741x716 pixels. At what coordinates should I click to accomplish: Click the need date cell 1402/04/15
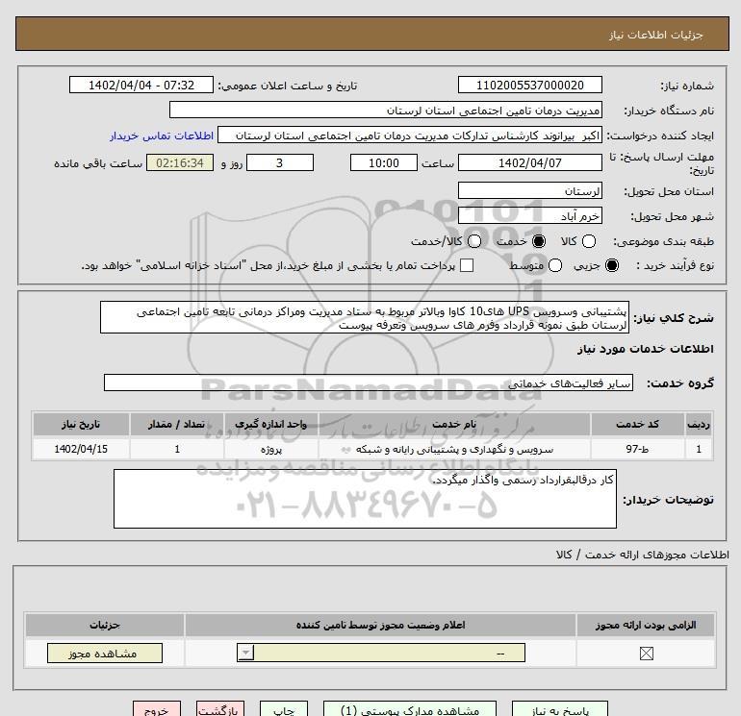click(81, 449)
